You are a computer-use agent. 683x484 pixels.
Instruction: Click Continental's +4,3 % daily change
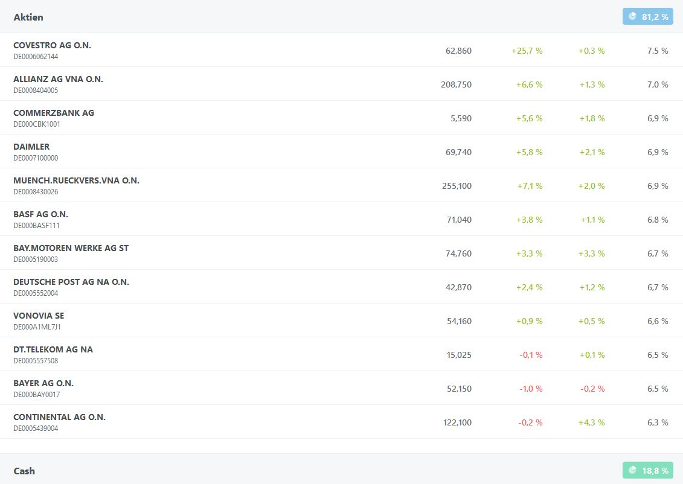(x=592, y=422)
